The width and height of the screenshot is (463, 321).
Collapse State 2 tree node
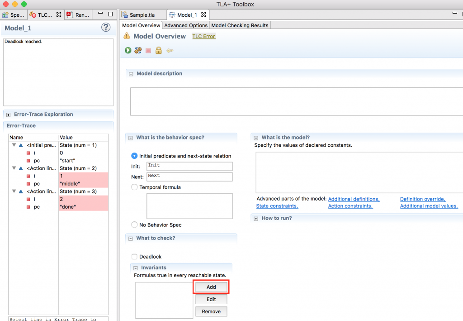click(x=14, y=168)
